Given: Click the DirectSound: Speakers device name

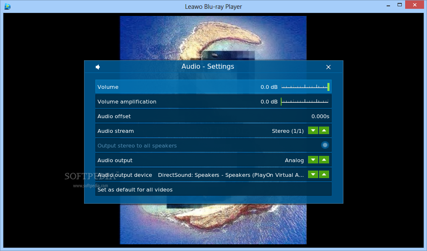Looking at the screenshot, I should 231,175.
